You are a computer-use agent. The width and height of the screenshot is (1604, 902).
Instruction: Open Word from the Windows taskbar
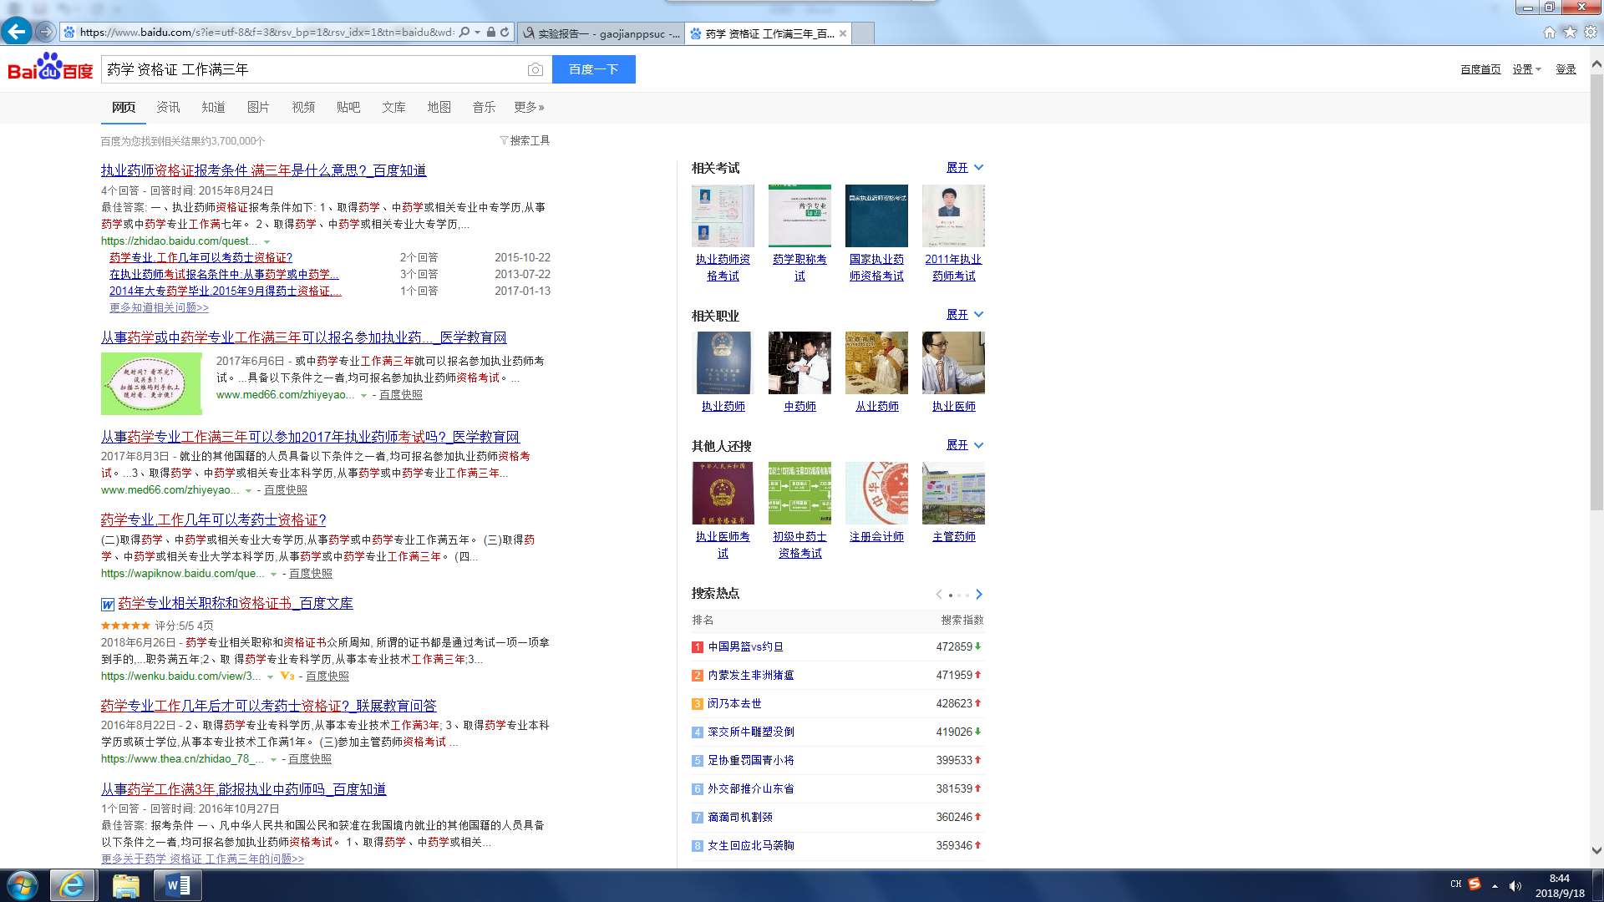point(178,885)
